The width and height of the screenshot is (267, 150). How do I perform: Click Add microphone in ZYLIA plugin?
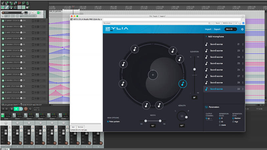click(x=215, y=36)
